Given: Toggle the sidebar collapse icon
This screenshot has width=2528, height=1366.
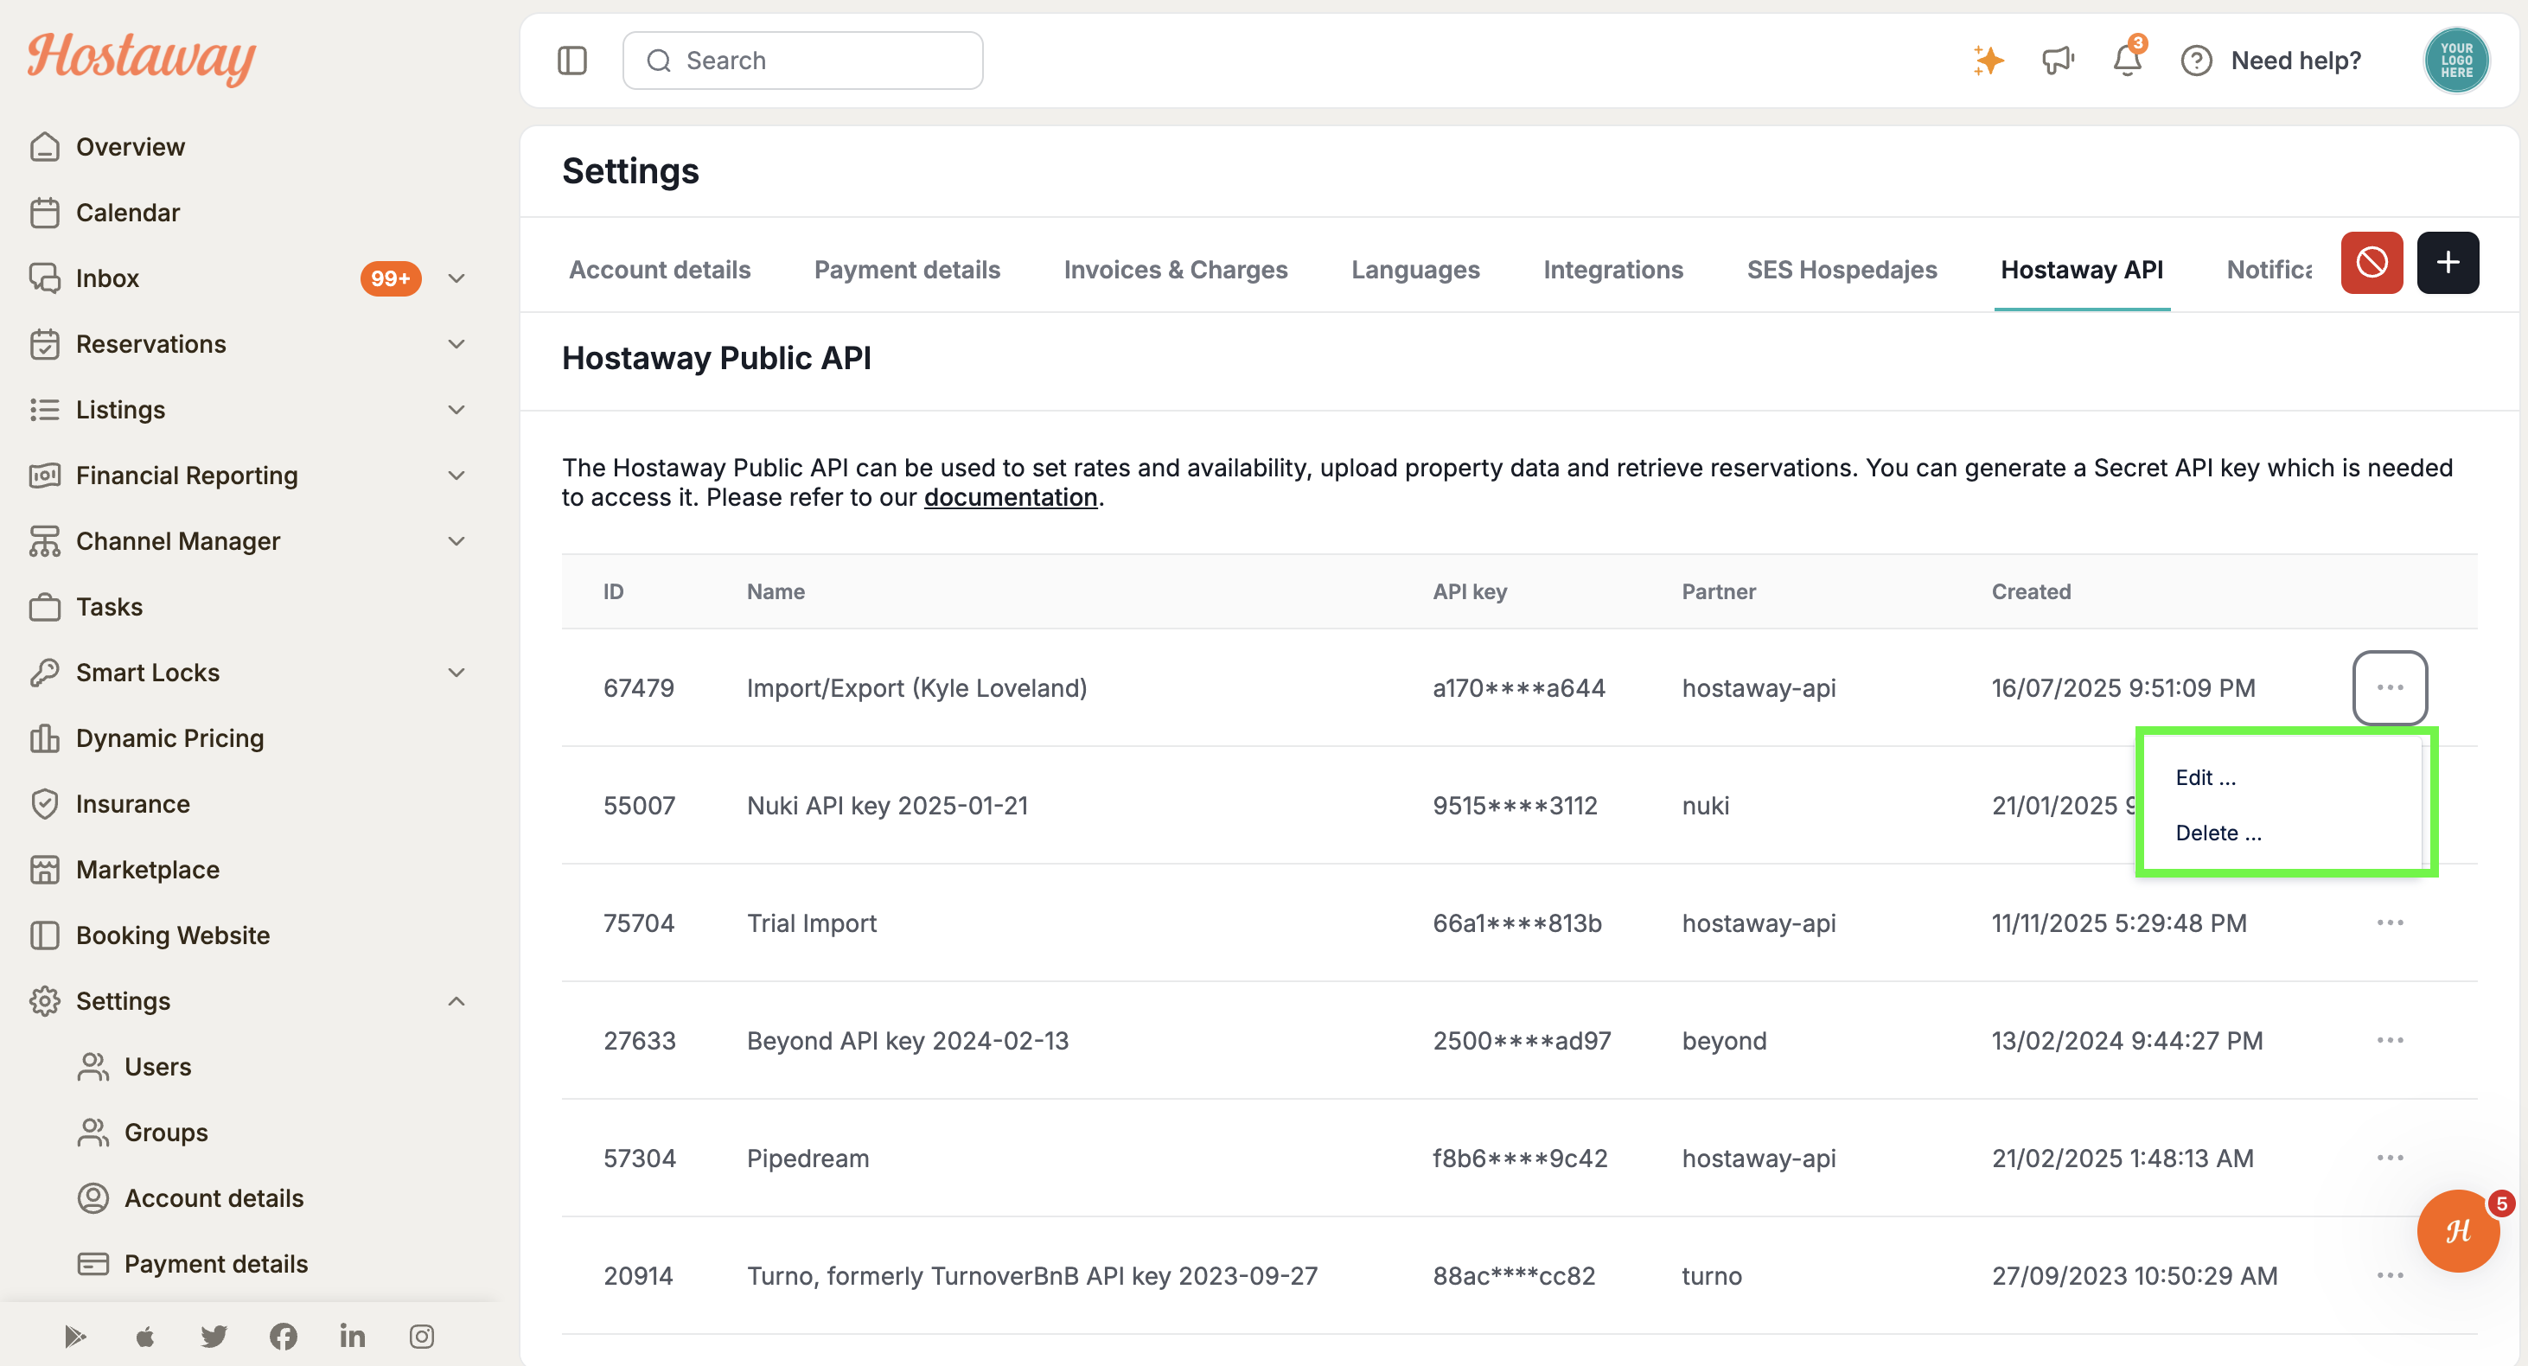Looking at the screenshot, I should coord(572,61).
